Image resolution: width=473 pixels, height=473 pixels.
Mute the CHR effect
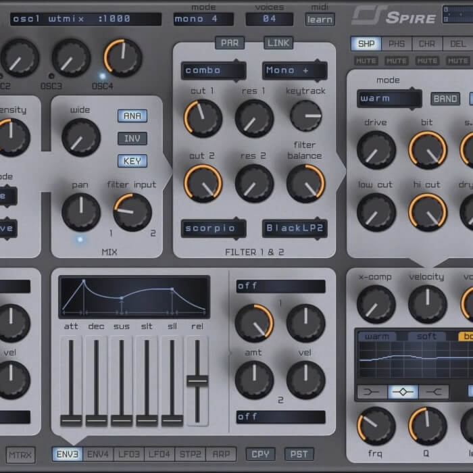[x=427, y=61]
